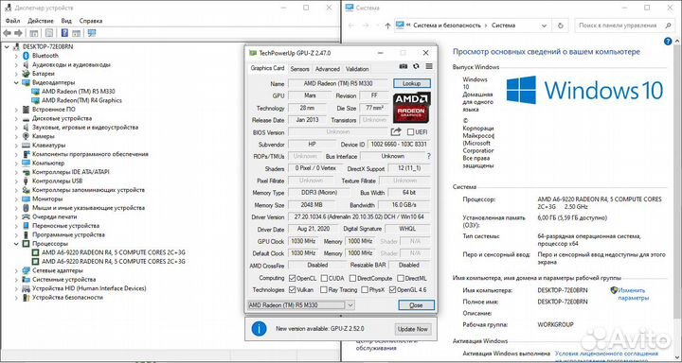This screenshot has height=363, width=682.
Task: Switch to the Validation tab in GPU-Z
Action: pos(357,69)
